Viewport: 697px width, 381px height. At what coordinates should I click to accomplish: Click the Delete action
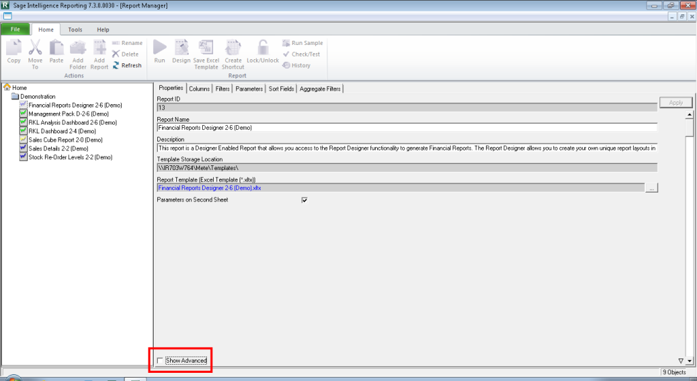[125, 54]
